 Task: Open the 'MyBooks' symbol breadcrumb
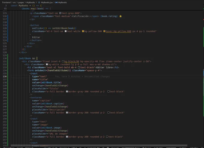point(62,2)
